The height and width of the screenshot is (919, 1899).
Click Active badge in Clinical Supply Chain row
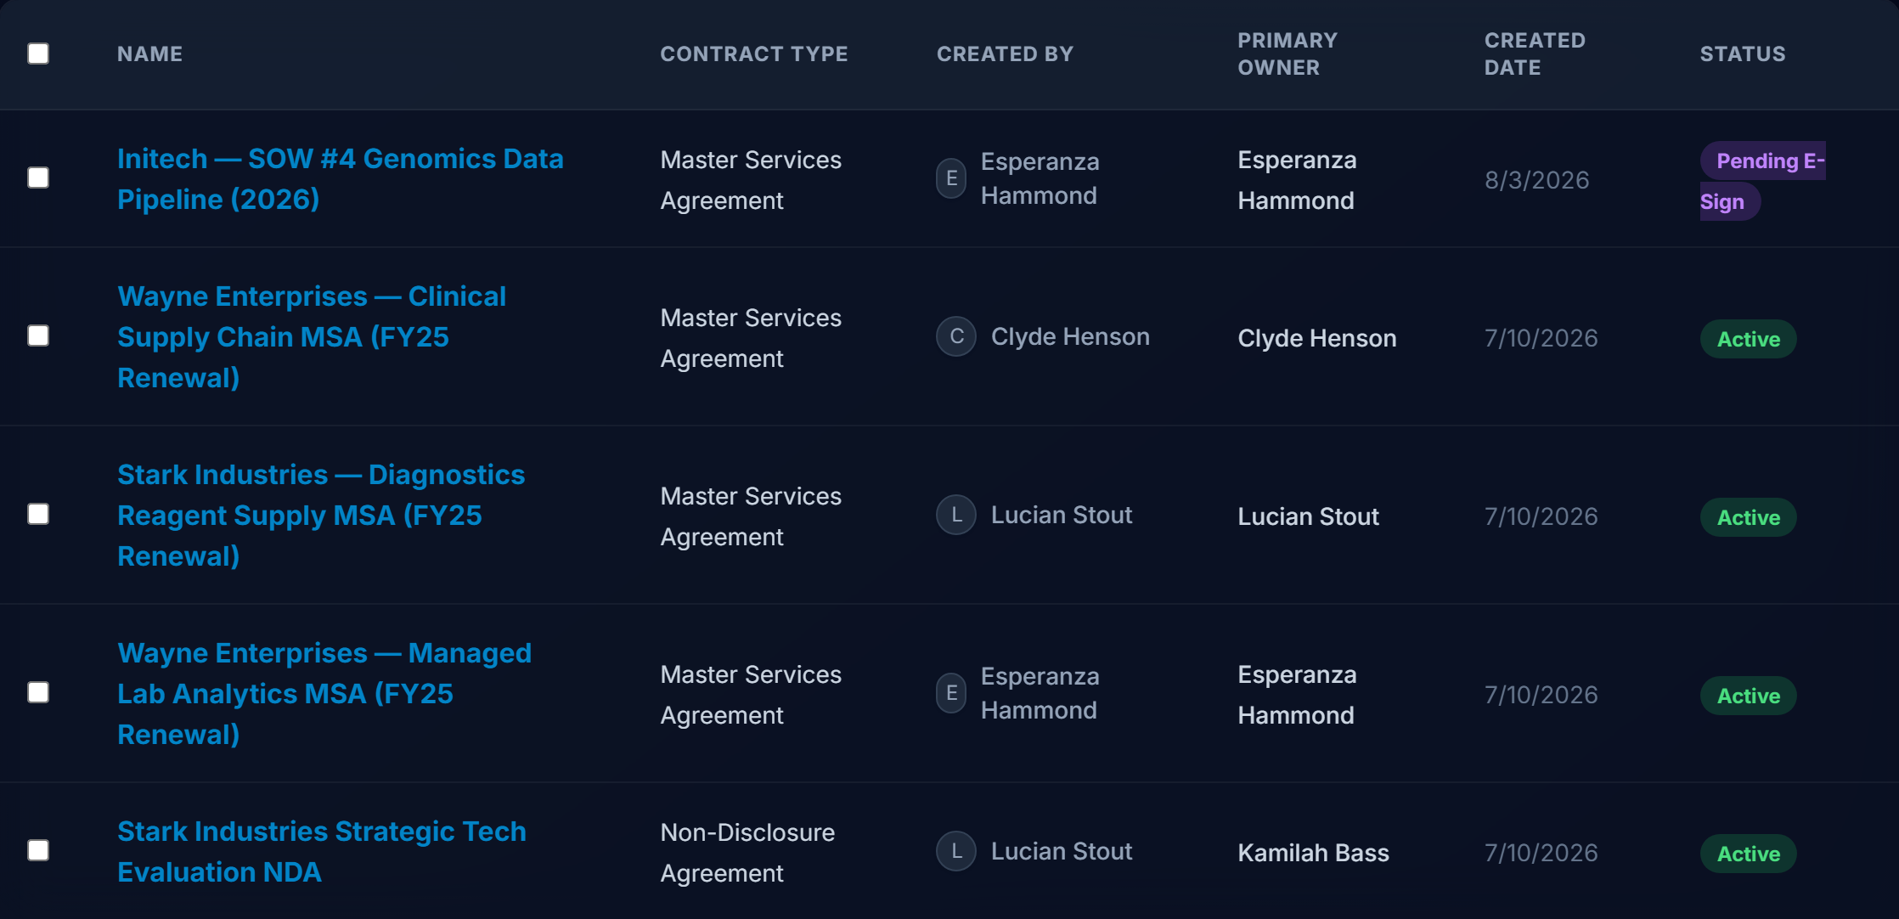[1749, 339]
